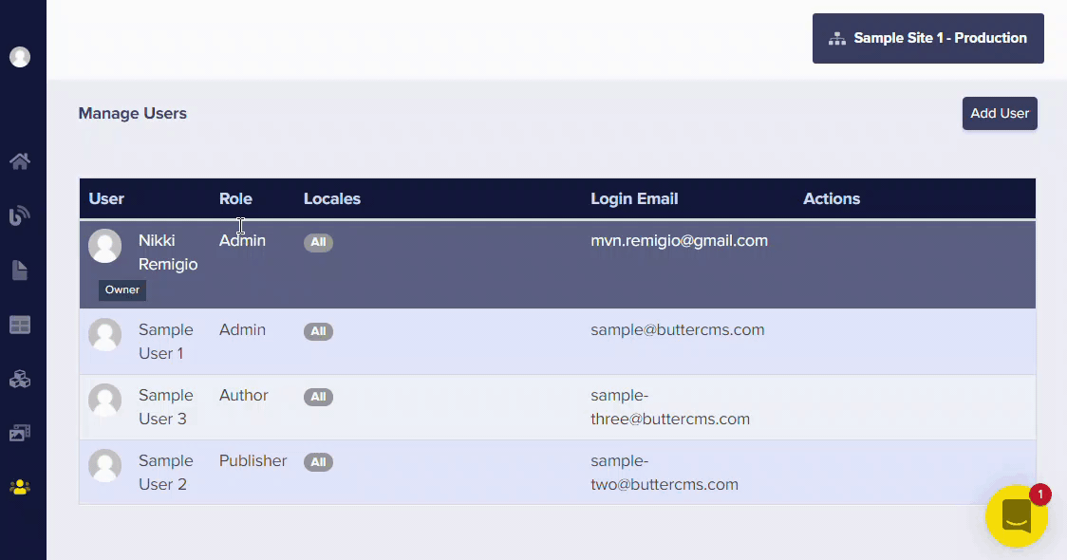Open the yellow chat widget
Screen dimensions: 1067x560
tap(1016, 516)
